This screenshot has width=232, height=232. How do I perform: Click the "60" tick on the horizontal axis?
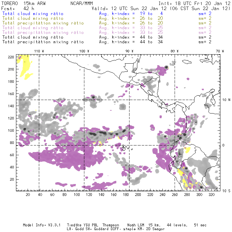click(52, 195)
